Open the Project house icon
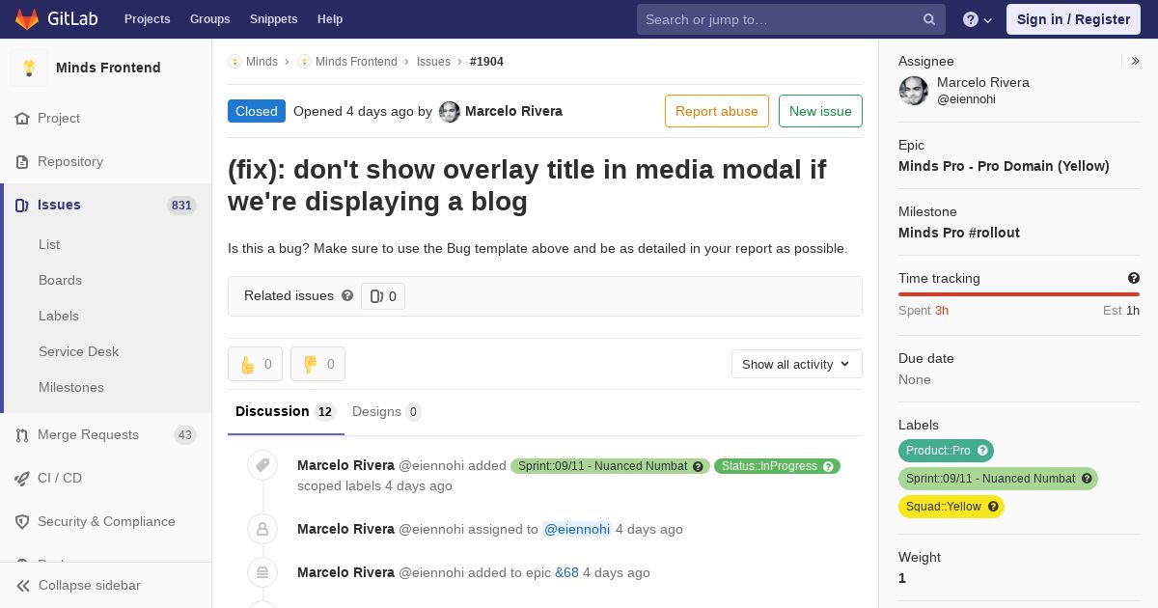The width and height of the screenshot is (1158, 608). coord(22,118)
